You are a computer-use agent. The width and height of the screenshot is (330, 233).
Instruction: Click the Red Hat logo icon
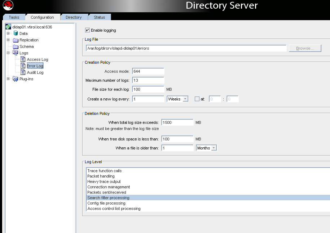coord(8,5)
